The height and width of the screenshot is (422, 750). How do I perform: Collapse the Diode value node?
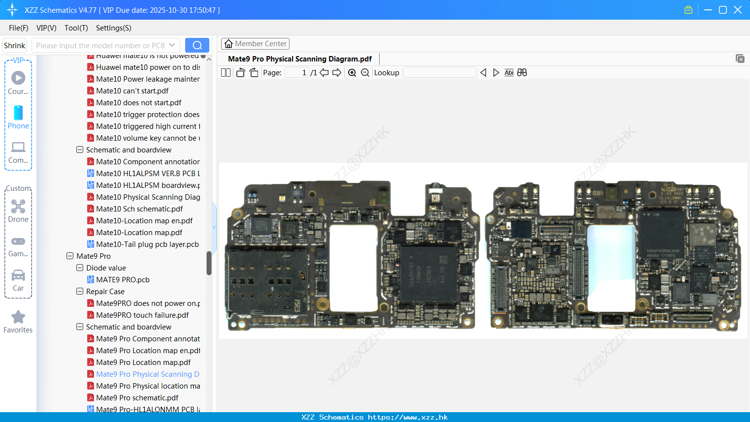[x=80, y=268]
